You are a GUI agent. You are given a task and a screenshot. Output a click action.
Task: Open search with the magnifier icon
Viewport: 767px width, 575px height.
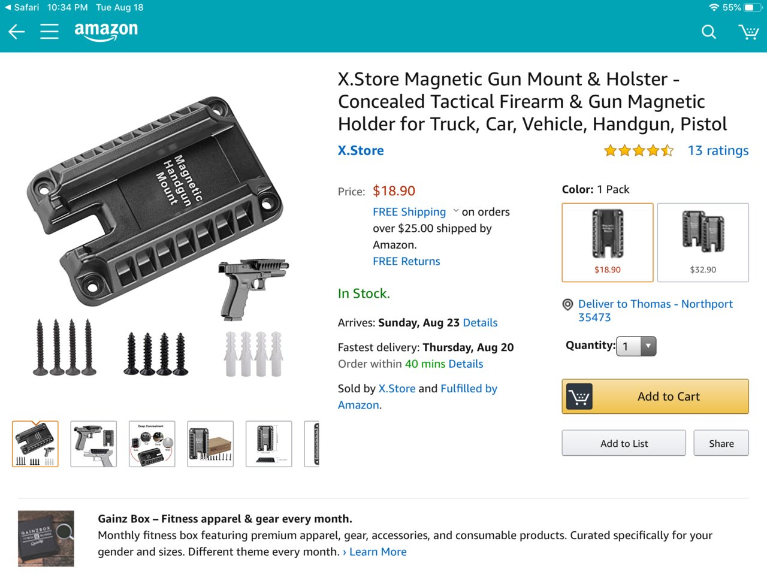709,32
